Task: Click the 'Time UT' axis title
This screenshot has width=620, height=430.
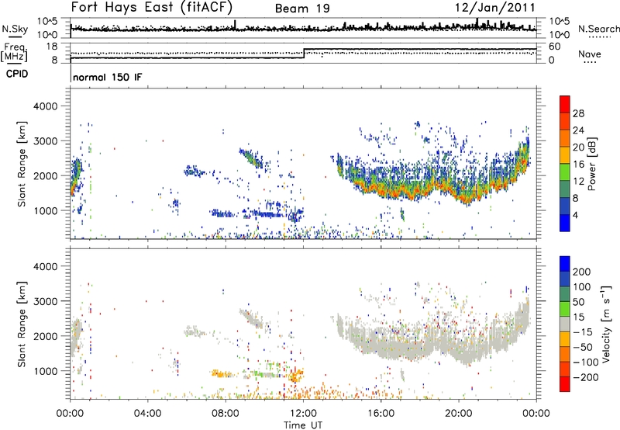Action: pos(303,425)
